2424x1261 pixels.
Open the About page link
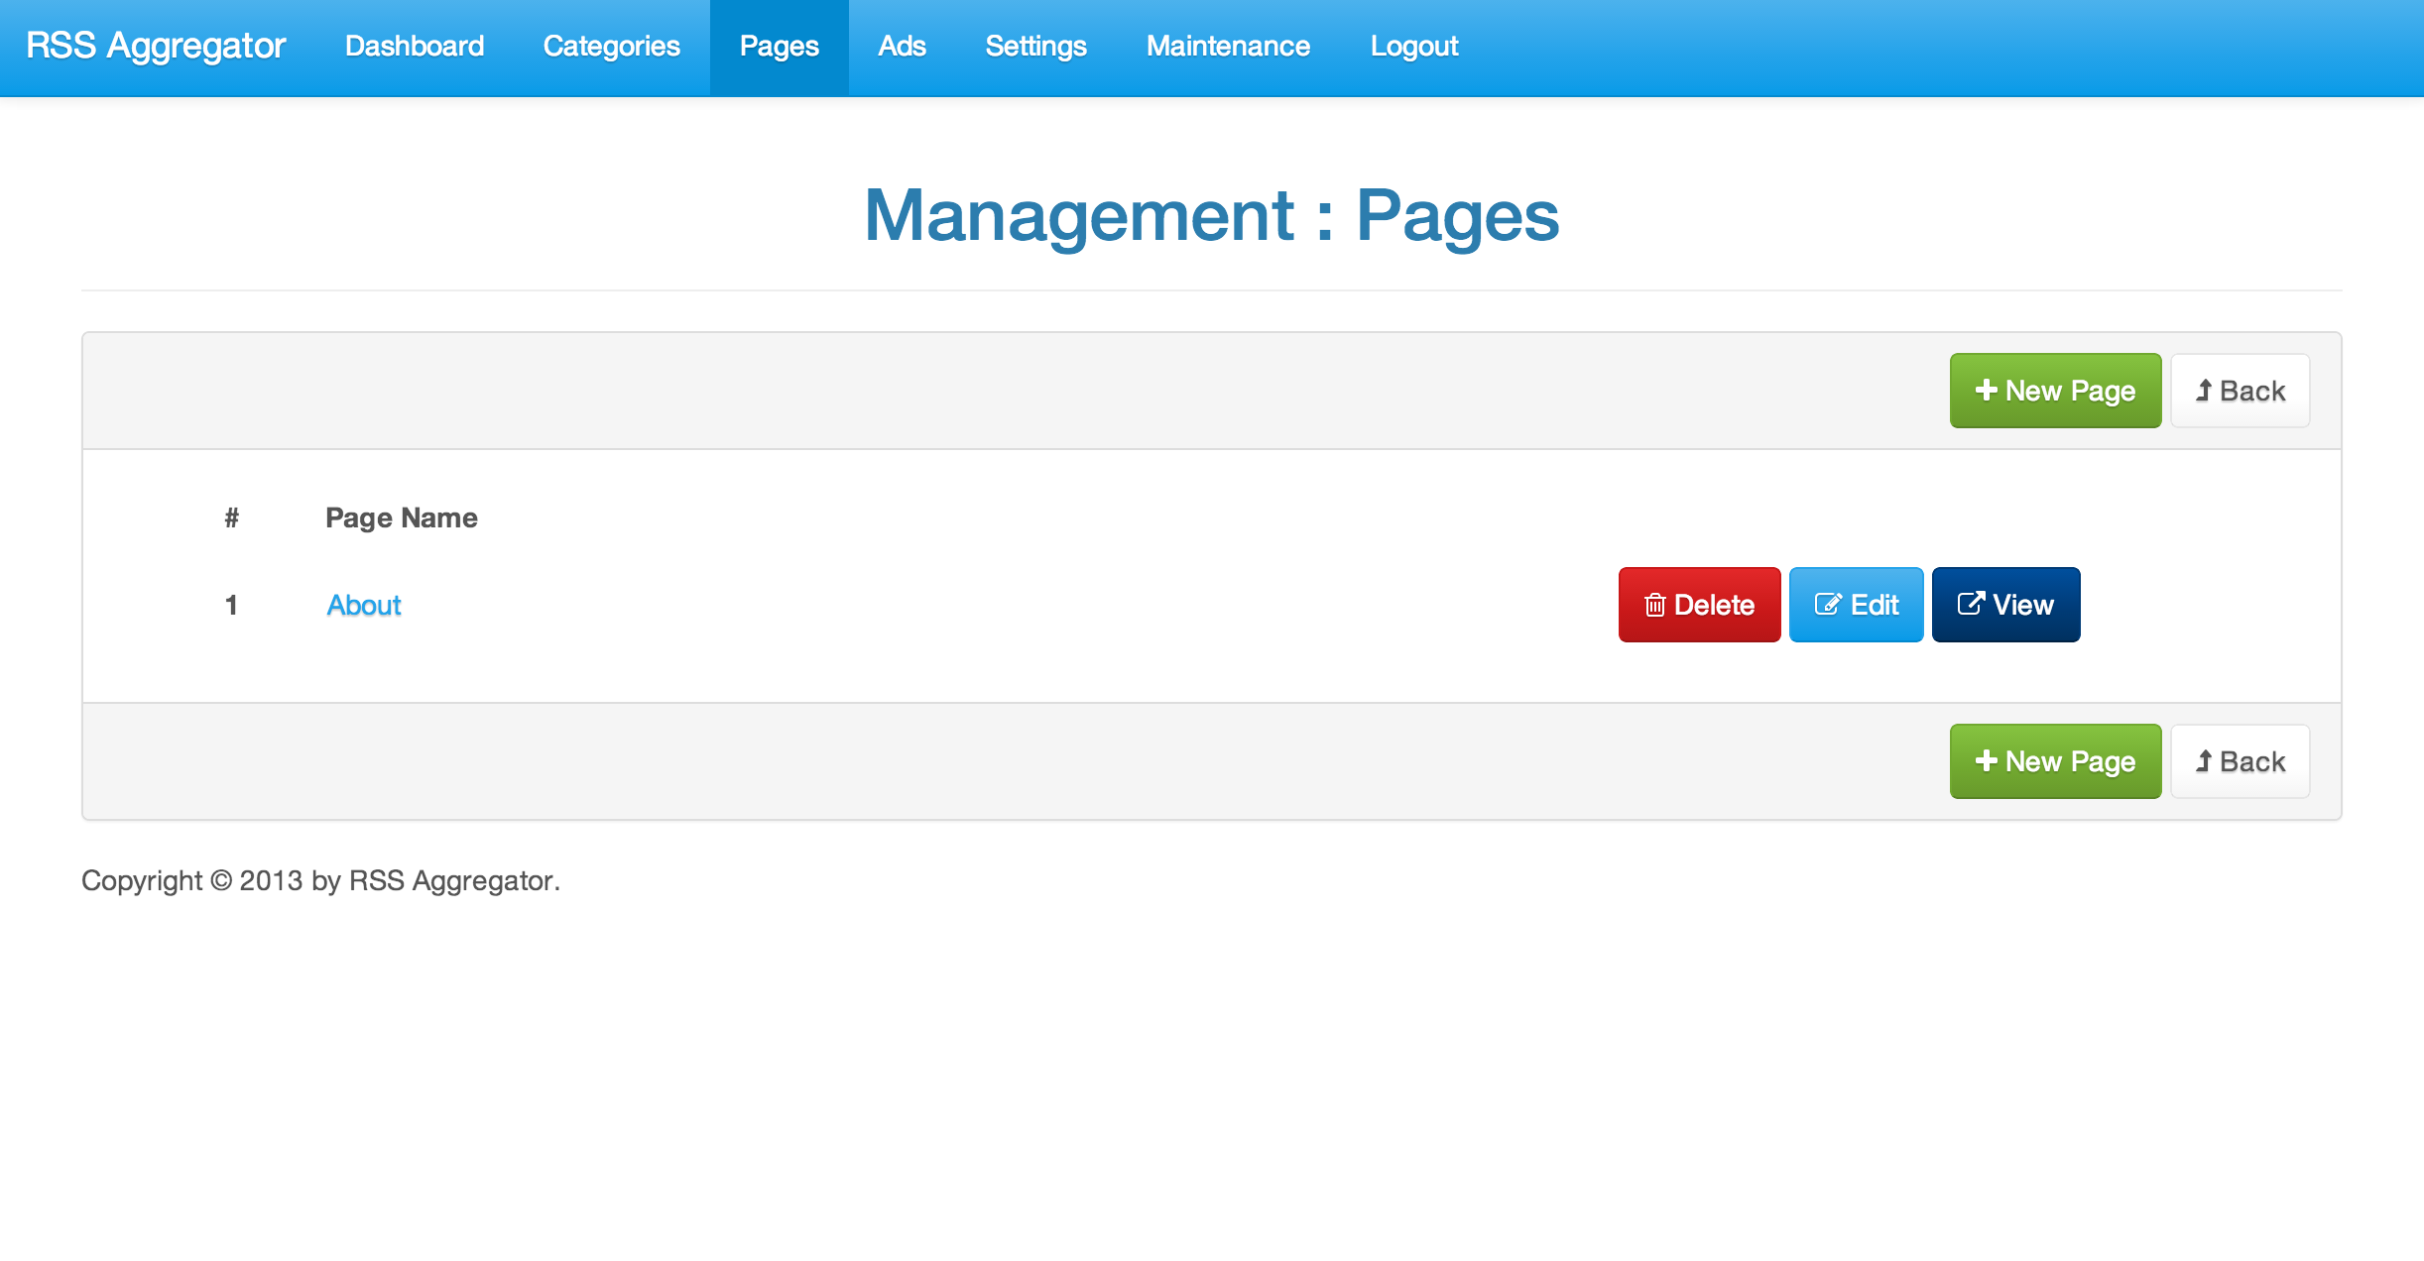click(x=364, y=605)
